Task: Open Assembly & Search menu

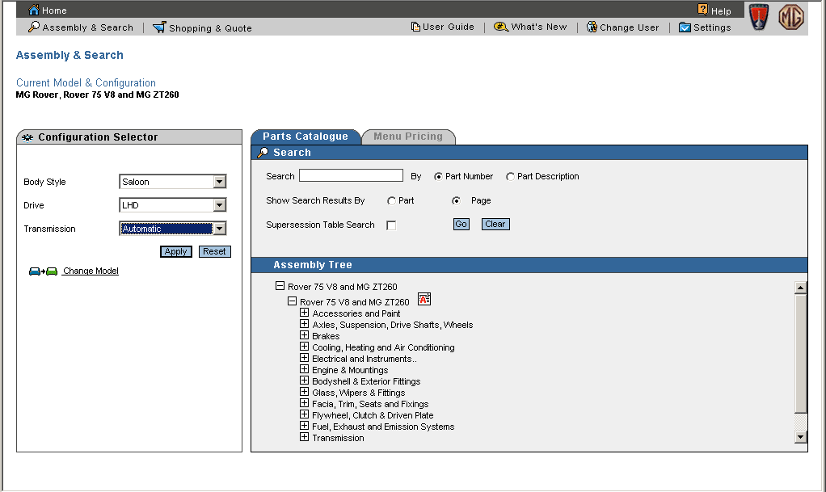Action: pyautogui.click(x=88, y=27)
